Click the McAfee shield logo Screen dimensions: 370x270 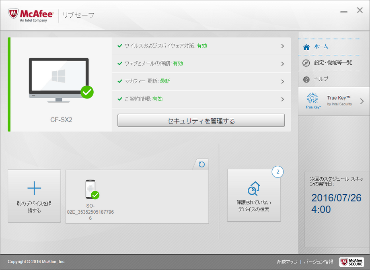(13, 14)
